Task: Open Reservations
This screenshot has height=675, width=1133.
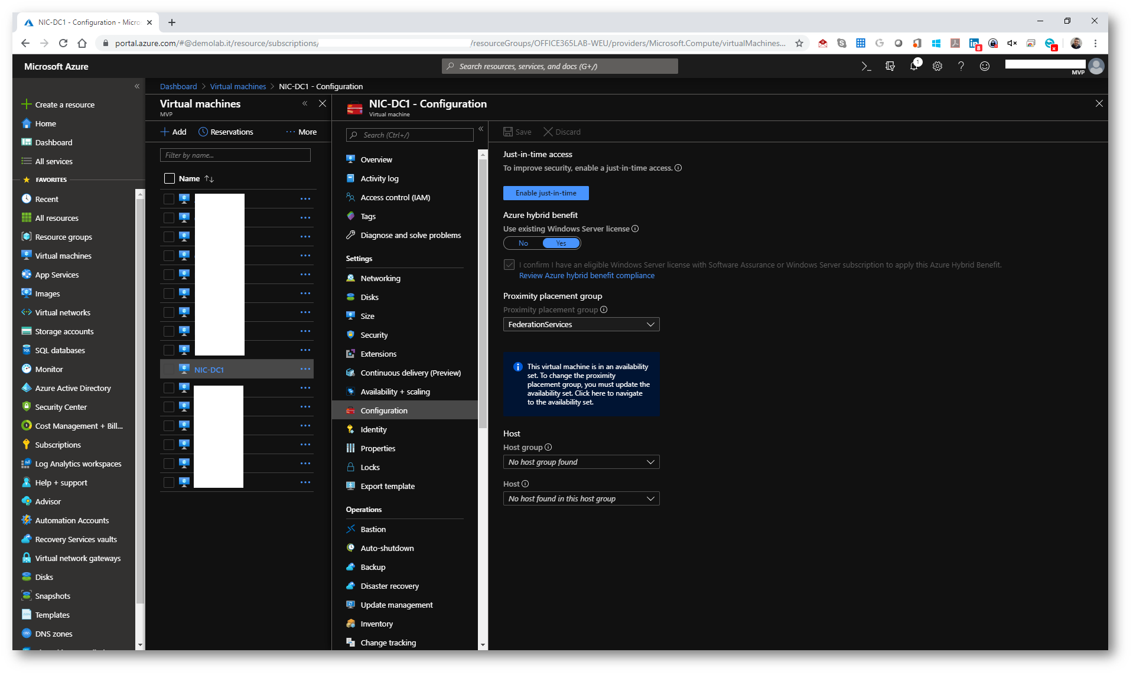Action: tap(226, 132)
